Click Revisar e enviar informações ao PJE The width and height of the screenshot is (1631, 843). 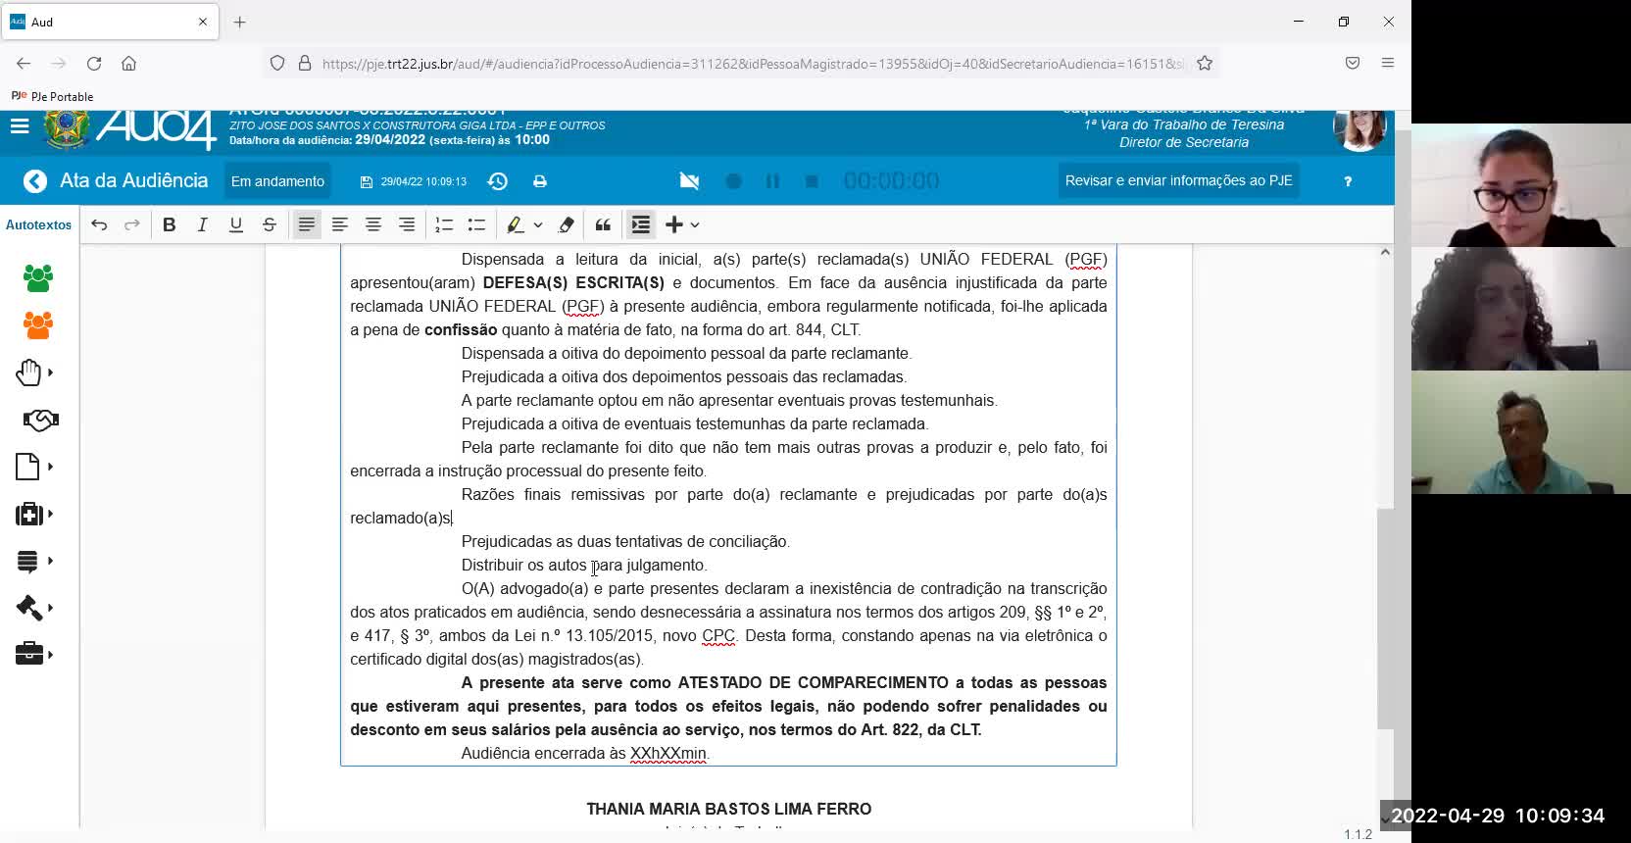[1178, 180]
